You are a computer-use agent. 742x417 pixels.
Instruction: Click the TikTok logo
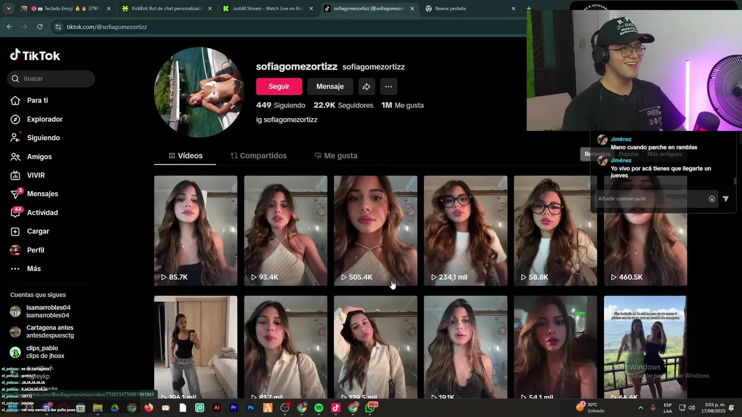(35, 56)
